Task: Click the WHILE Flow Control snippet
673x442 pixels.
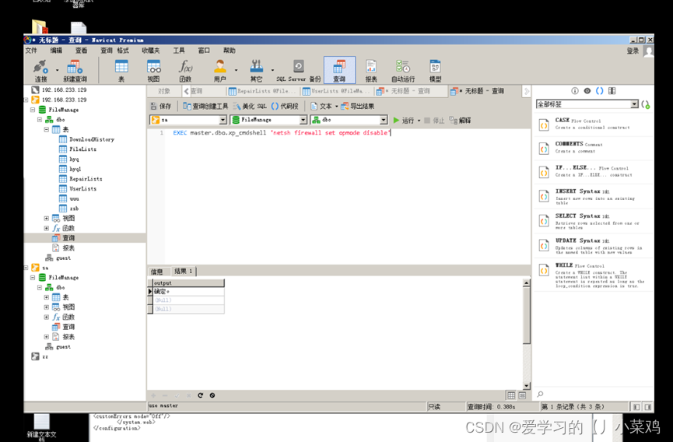Action: coord(593,275)
